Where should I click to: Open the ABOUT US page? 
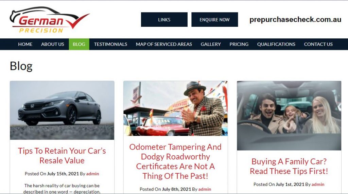click(x=53, y=44)
